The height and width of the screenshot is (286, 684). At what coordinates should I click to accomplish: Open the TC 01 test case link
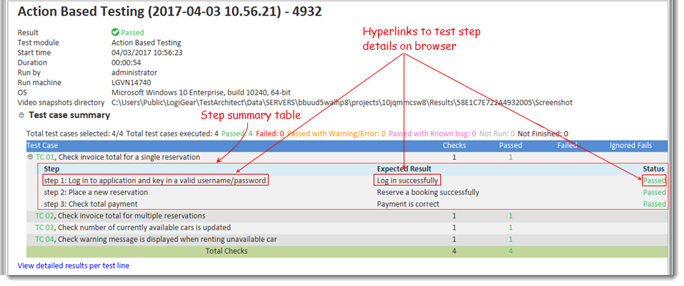[x=45, y=157]
